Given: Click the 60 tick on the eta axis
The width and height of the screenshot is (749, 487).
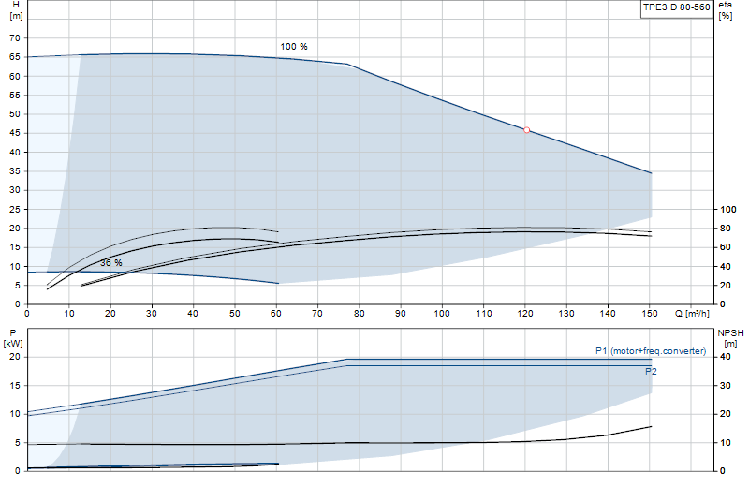Looking at the screenshot, I should coord(725,247).
